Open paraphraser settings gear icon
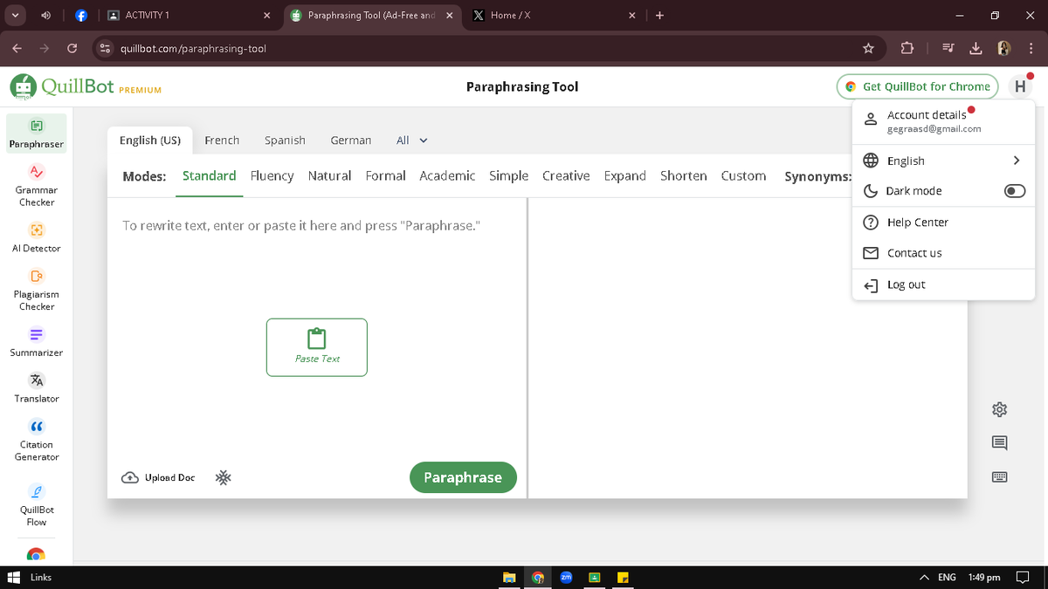 pos(1000,409)
